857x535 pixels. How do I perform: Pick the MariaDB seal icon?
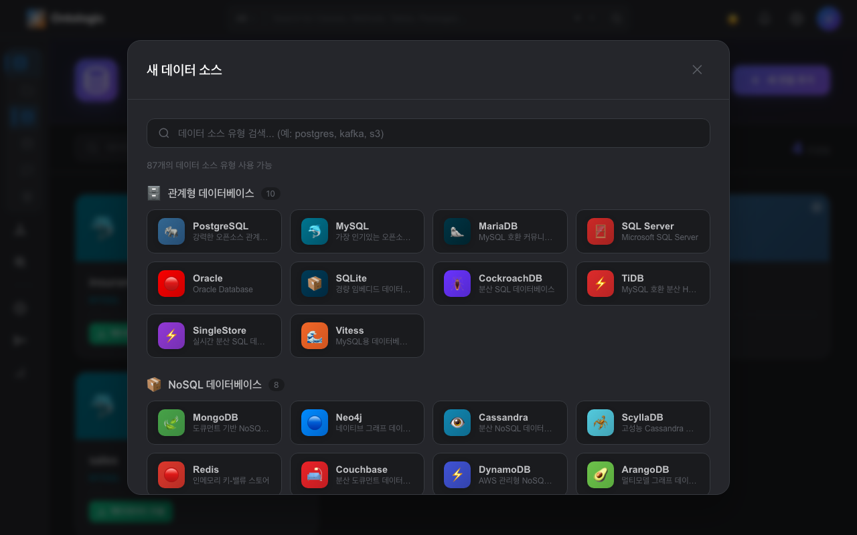tap(457, 231)
